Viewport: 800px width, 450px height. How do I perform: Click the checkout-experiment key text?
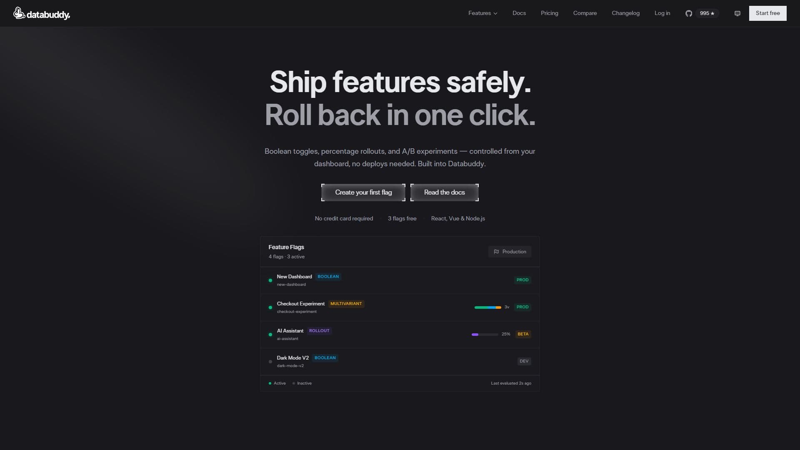[297, 312]
